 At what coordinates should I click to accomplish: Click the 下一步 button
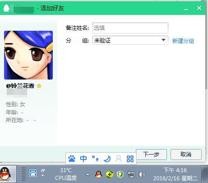point(151,155)
